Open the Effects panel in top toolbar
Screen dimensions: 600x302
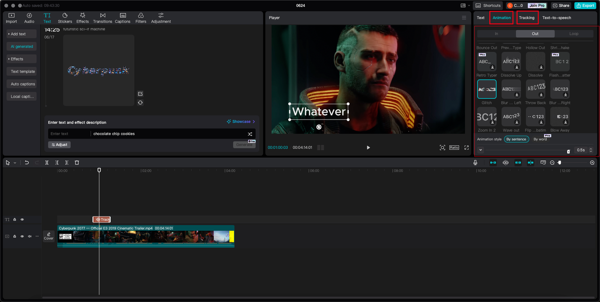82,18
